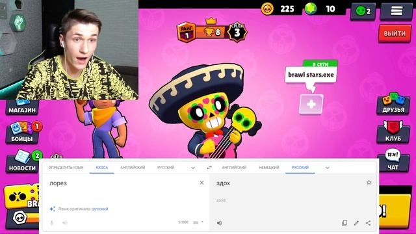Share the translation

click(x=369, y=223)
